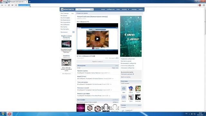The width and height of the screenshot is (206, 116).
Task: Open 'музыка' in VK header
Action: click(x=124, y=9)
